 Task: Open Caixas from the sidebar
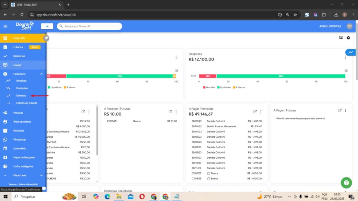17,65
